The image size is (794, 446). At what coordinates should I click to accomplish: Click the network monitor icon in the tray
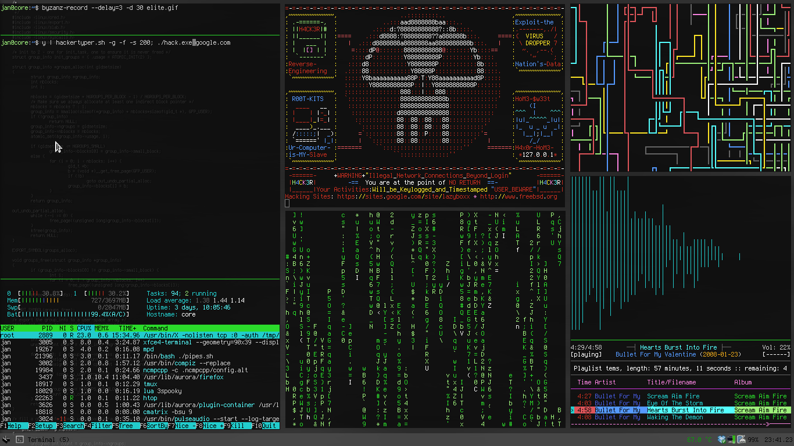[731, 440]
